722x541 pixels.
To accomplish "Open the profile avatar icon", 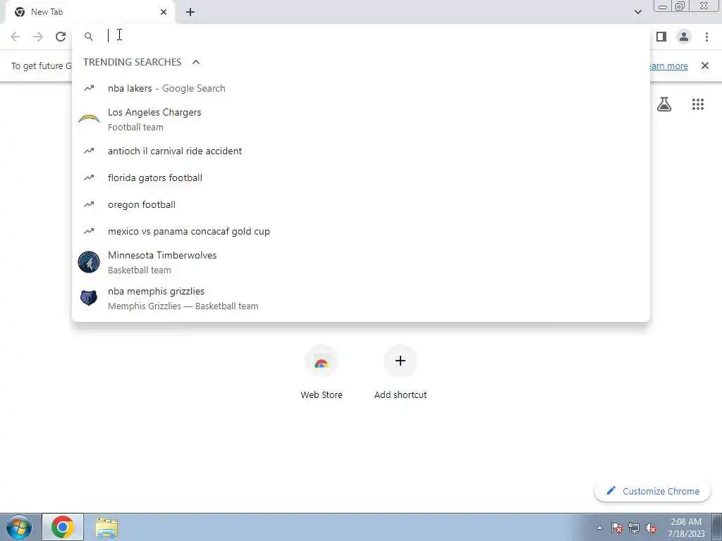I will pos(684,37).
